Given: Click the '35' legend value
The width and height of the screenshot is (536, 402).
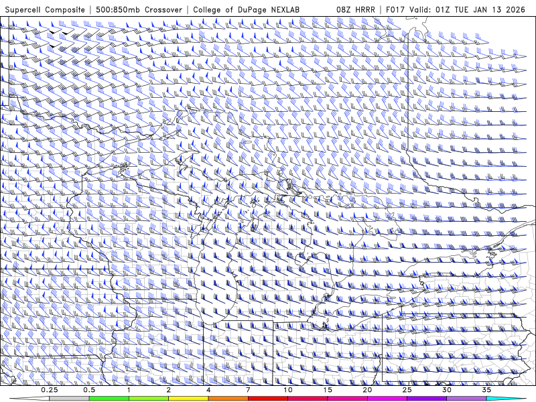Looking at the screenshot, I should click(x=486, y=390).
